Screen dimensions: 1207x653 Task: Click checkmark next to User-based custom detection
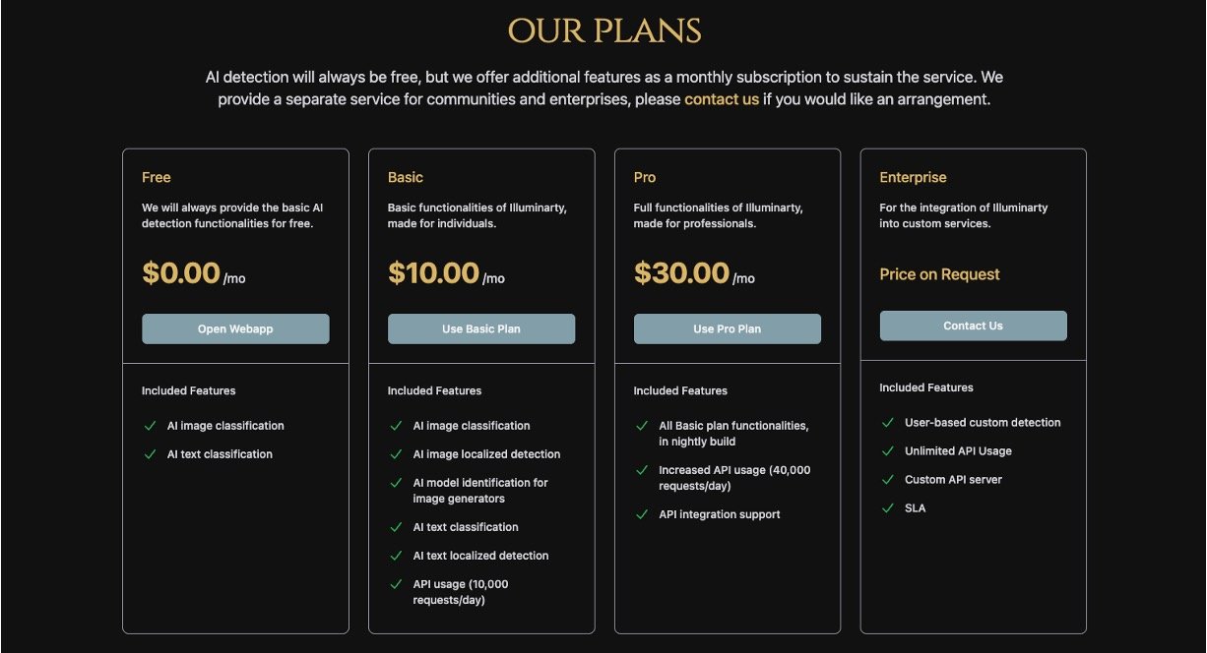tap(889, 423)
